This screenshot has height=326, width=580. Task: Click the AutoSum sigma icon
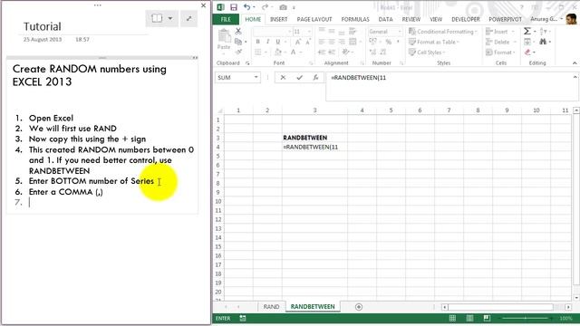point(527,32)
